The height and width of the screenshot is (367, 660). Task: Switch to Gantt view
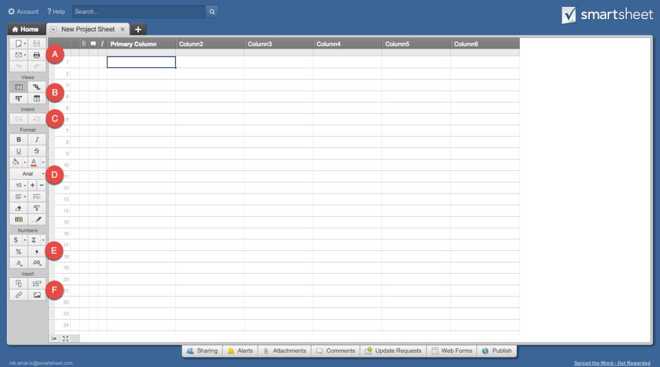pyautogui.click(x=36, y=87)
